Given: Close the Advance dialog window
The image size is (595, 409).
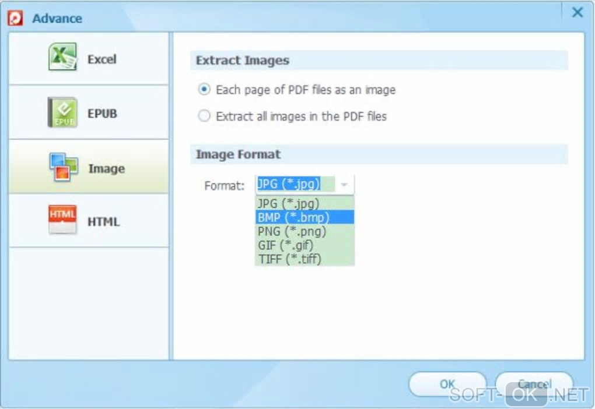Looking at the screenshot, I should coord(577,12).
